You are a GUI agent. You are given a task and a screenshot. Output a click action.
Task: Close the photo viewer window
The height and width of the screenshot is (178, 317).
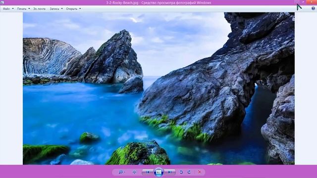pos(312,2)
